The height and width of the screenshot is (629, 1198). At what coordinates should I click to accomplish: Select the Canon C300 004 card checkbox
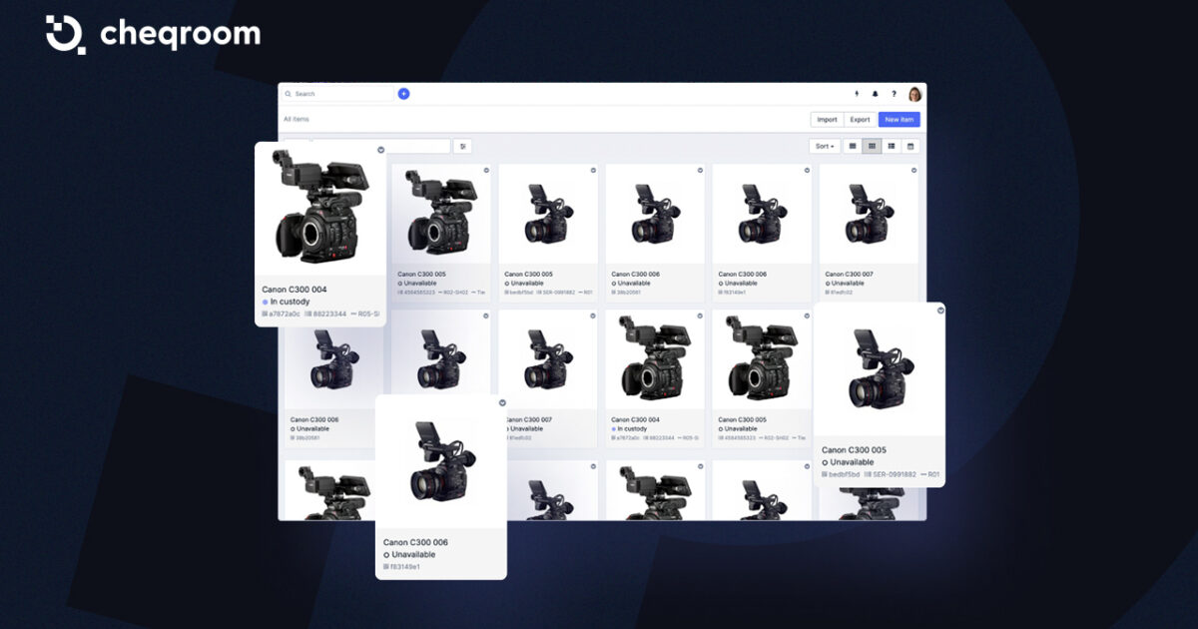tap(378, 147)
